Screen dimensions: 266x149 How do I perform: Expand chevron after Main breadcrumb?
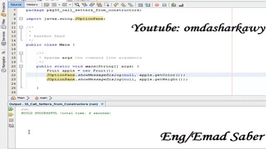pyautogui.click(x=28, y=98)
